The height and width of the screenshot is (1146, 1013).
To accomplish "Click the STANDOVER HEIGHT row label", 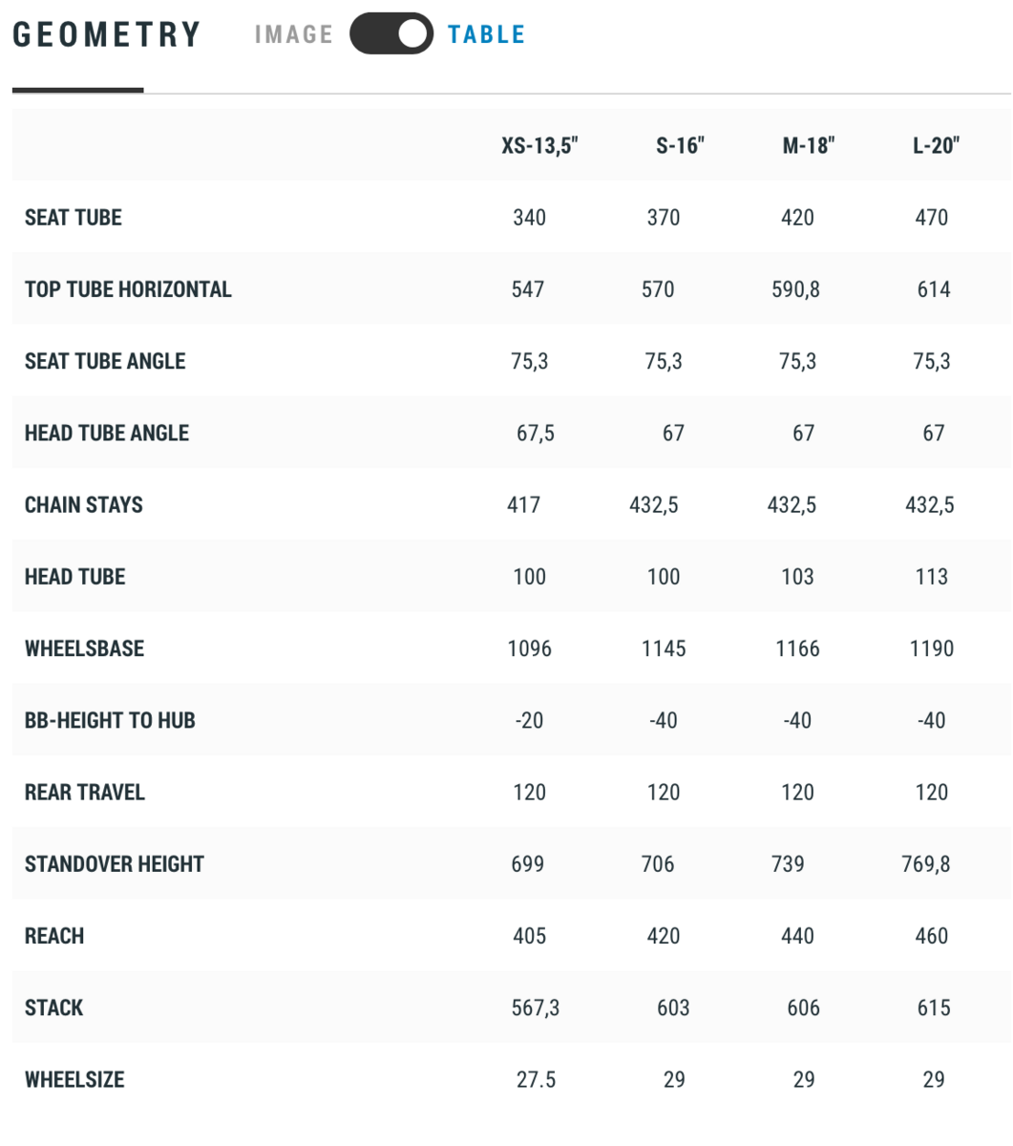I will click(115, 864).
